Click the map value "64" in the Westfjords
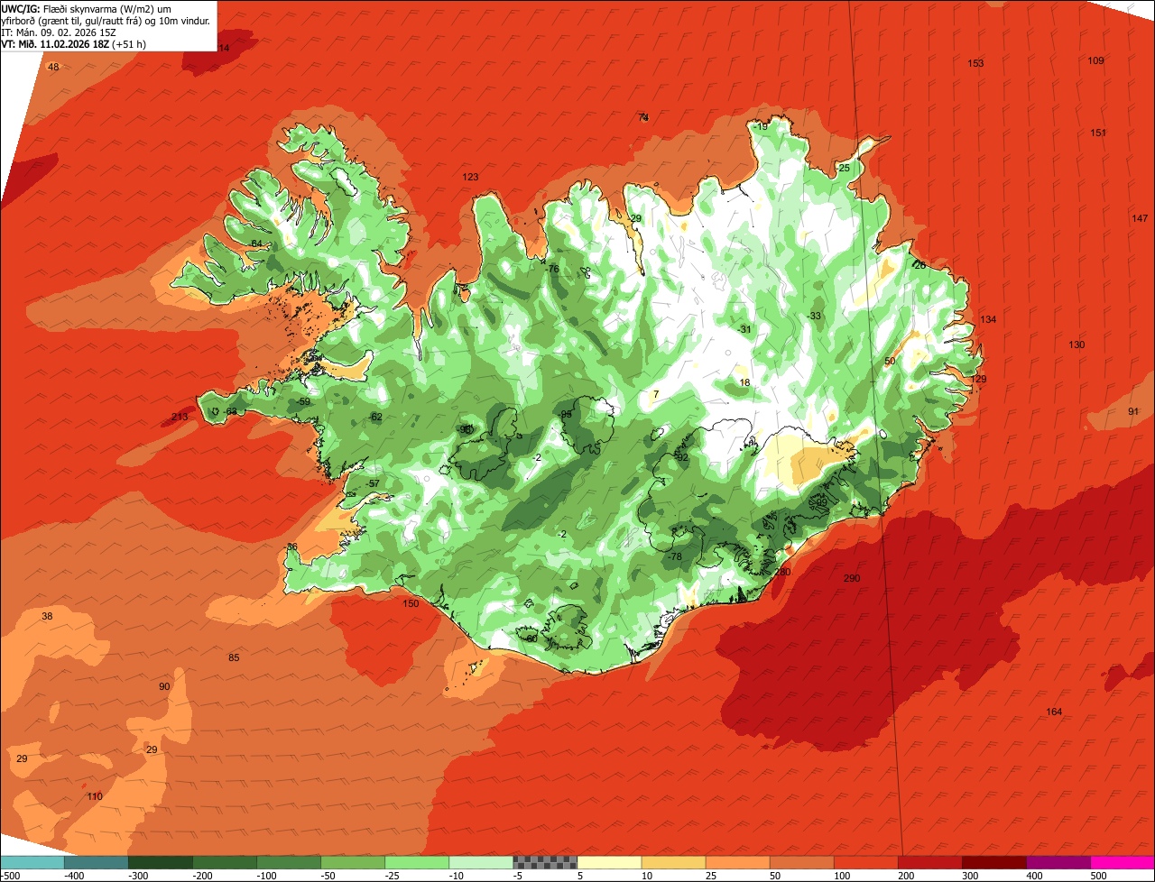This screenshot has height=882, width=1155. (x=256, y=243)
